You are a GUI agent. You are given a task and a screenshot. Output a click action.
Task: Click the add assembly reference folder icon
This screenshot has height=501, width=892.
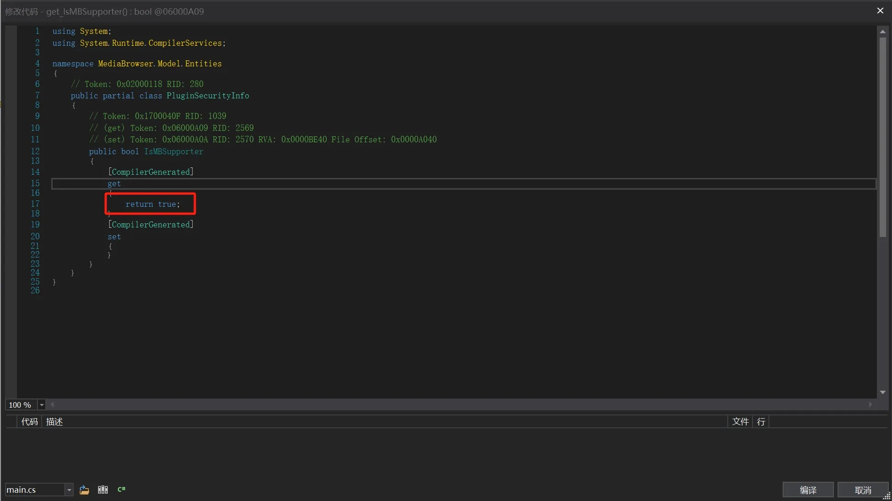(84, 490)
